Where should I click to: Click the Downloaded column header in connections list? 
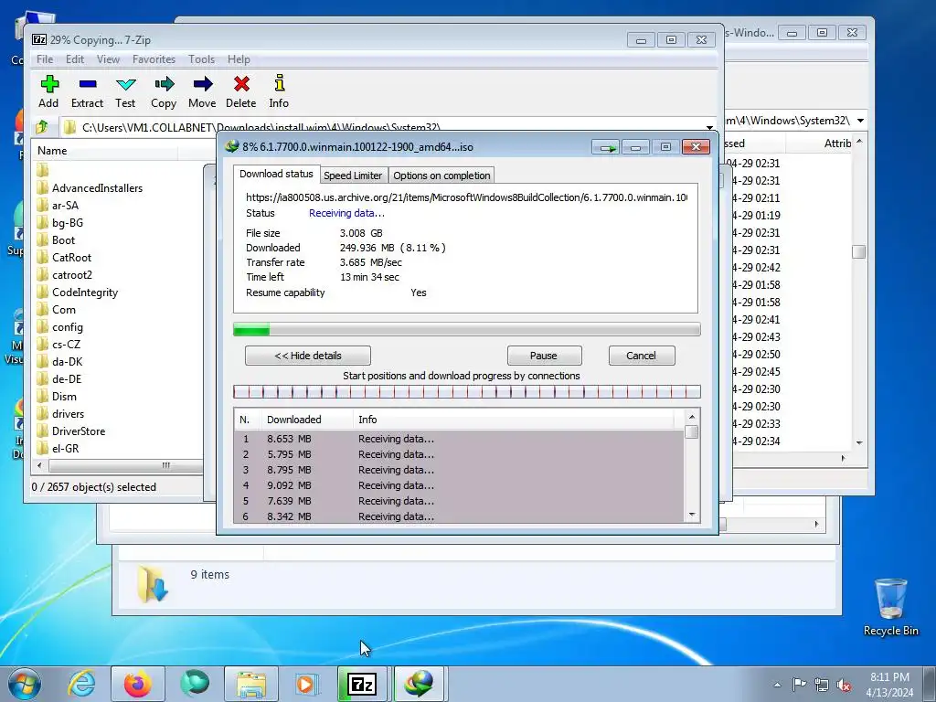pos(307,420)
